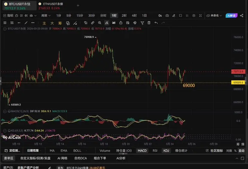Click the 大 large-order gold icon
Viewport: 248px width, 169px height.
[52, 23]
